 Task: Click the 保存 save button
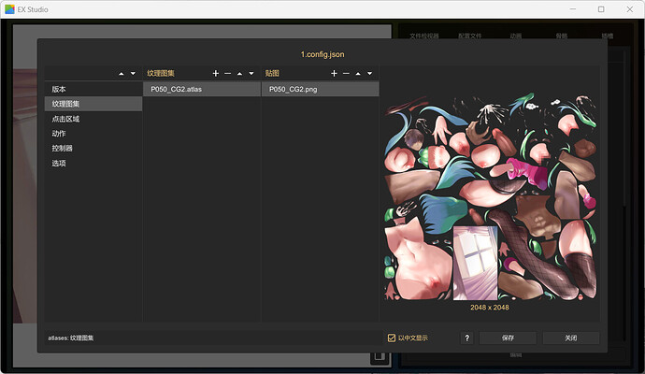508,338
